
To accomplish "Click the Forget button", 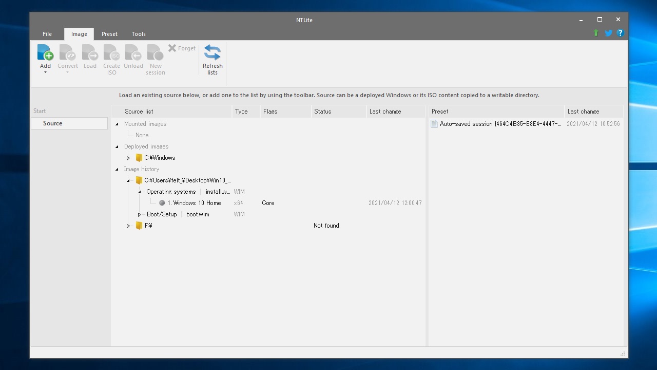I will click(182, 48).
